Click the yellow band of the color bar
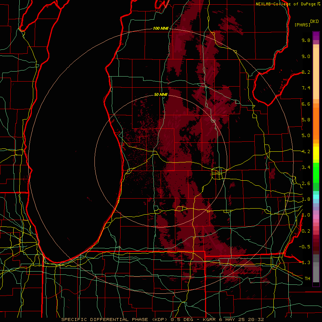This screenshot has width=322, height=322. tap(316, 153)
